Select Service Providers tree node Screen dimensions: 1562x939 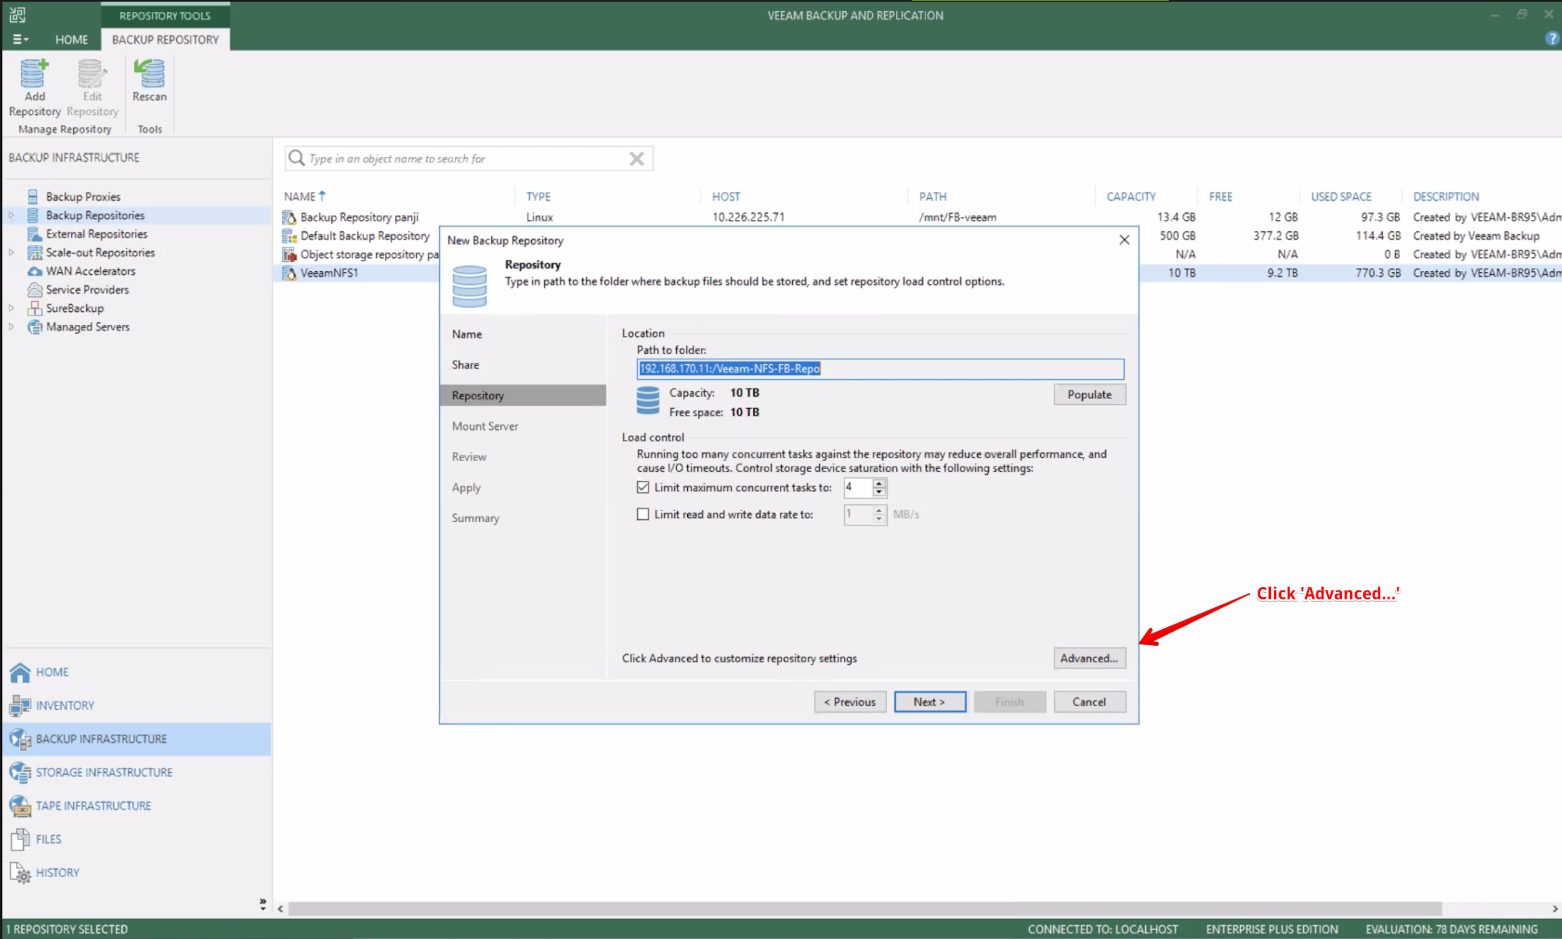[x=87, y=290]
